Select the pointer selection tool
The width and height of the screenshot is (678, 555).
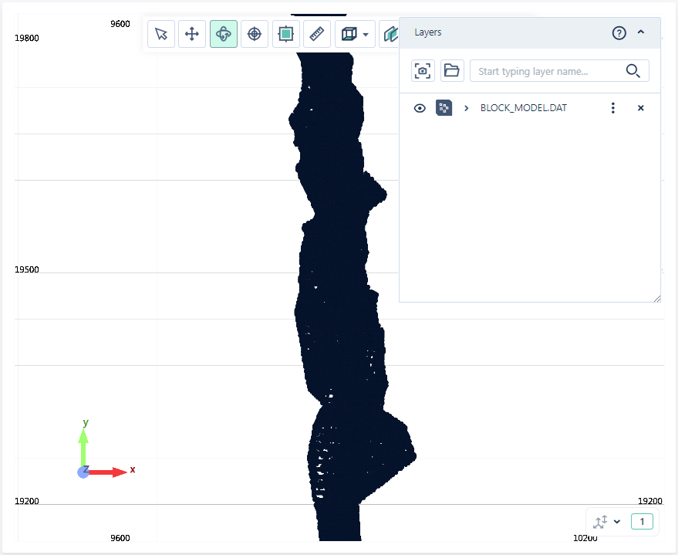tap(161, 34)
